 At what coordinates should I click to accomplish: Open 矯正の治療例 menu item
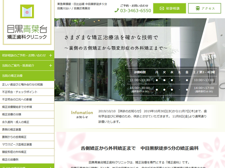(x=27, y=160)
